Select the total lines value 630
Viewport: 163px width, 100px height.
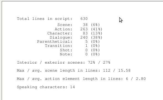[x=84, y=19]
